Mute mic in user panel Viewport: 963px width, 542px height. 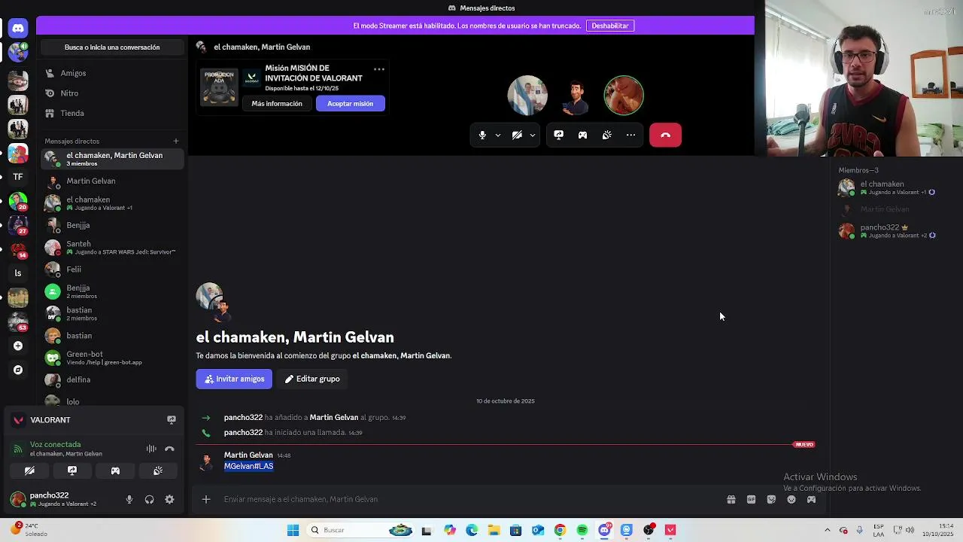tap(129, 499)
